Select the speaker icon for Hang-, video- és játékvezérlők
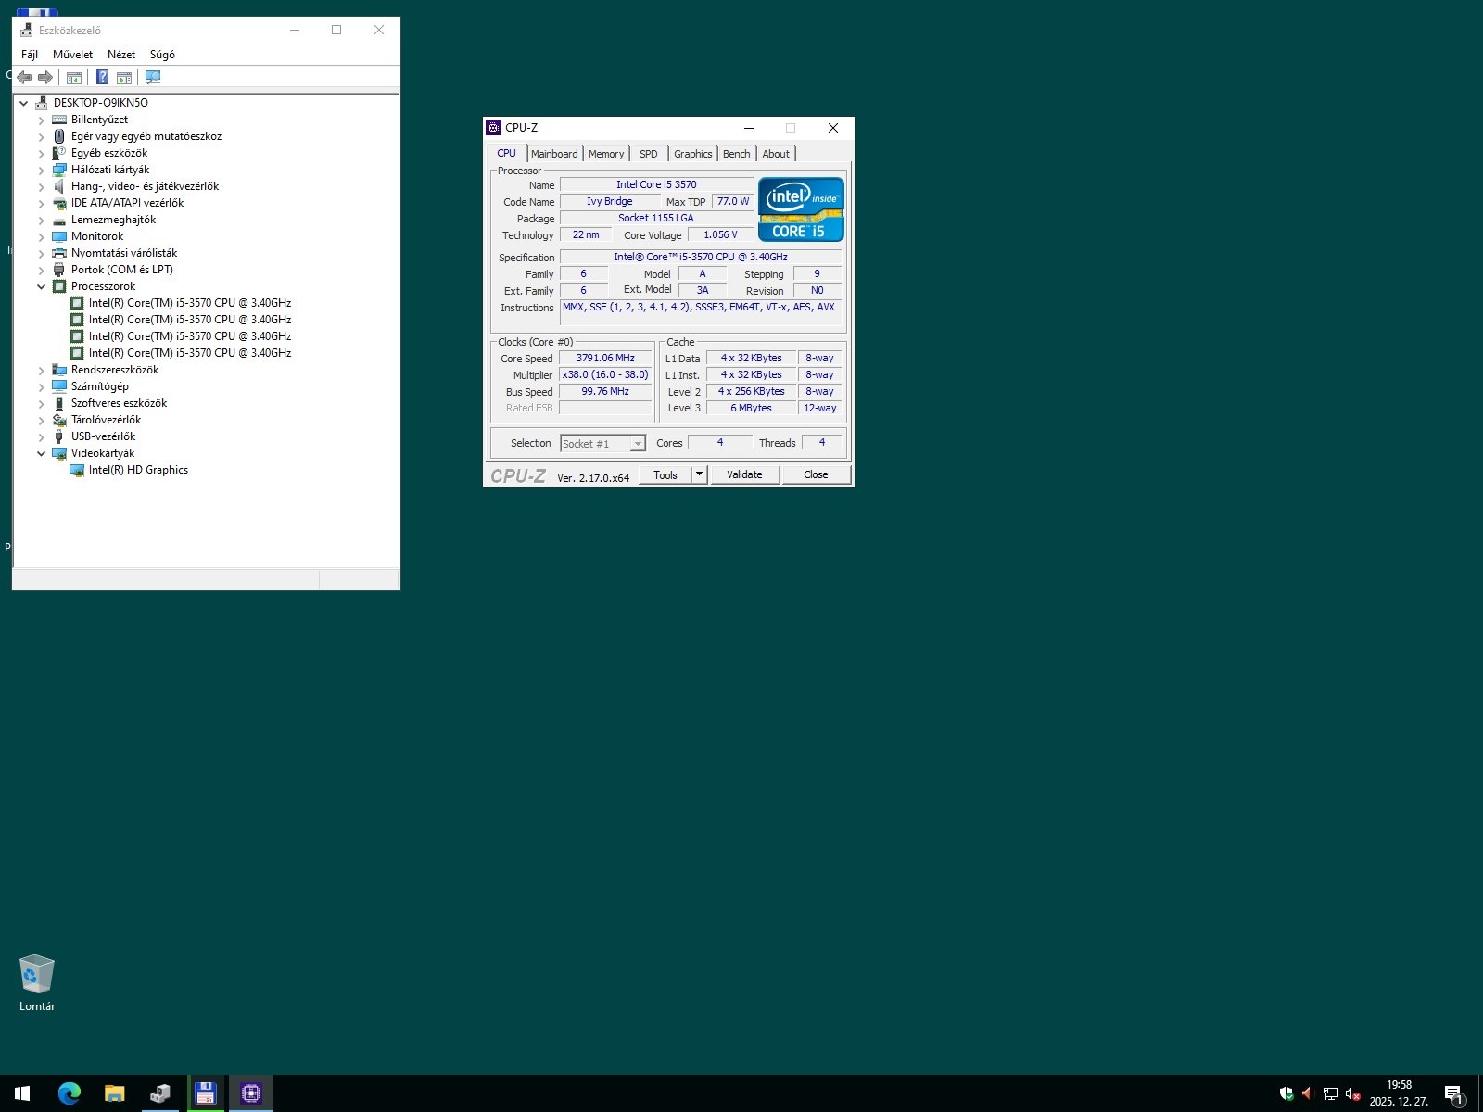Screen dimensions: 1483x1112 coord(59,186)
